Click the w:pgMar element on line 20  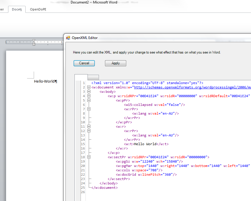pos(183,166)
